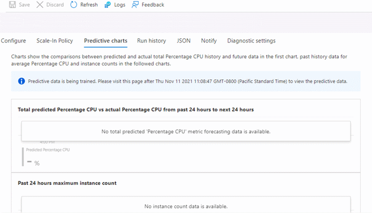The width and height of the screenshot is (372, 213).
Task: Open Logs from the toolbar label
Action: [120, 5]
